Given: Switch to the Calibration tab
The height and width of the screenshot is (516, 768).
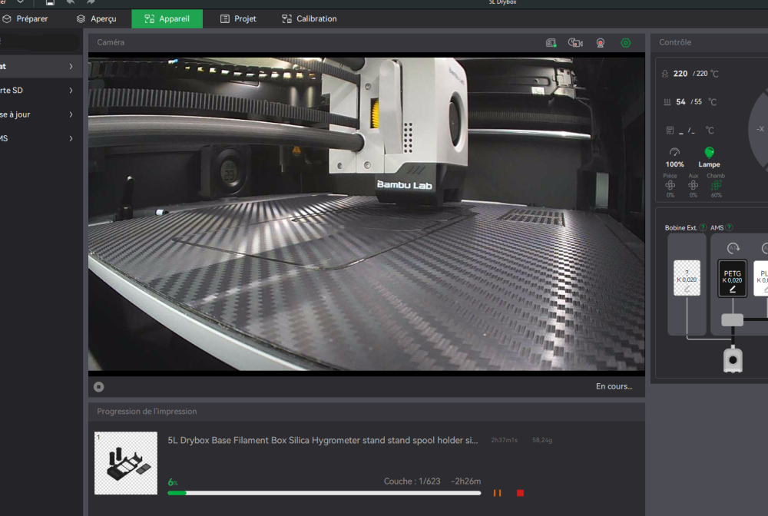Looking at the screenshot, I should pyautogui.click(x=309, y=18).
